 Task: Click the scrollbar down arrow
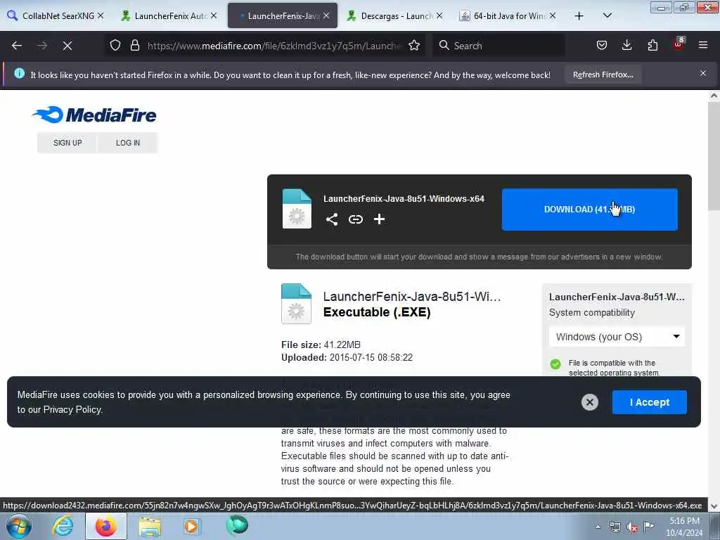click(x=714, y=506)
